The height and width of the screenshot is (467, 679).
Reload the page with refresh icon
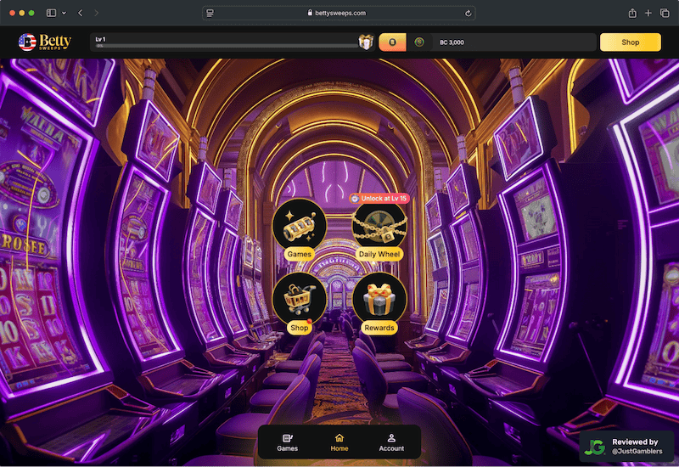(469, 13)
